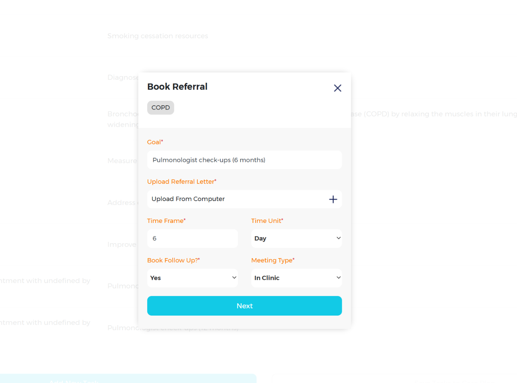Select Smoking cessation resources in background
The image size is (517, 383).
(158, 36)
